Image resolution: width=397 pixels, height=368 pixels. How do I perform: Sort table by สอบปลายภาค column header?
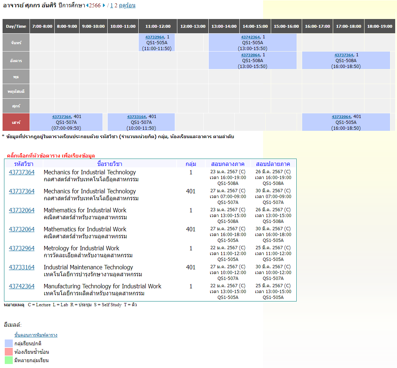[x=273, y=164]
